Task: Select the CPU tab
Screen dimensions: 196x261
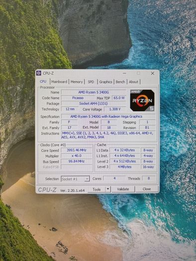Action: coord(43,82)
